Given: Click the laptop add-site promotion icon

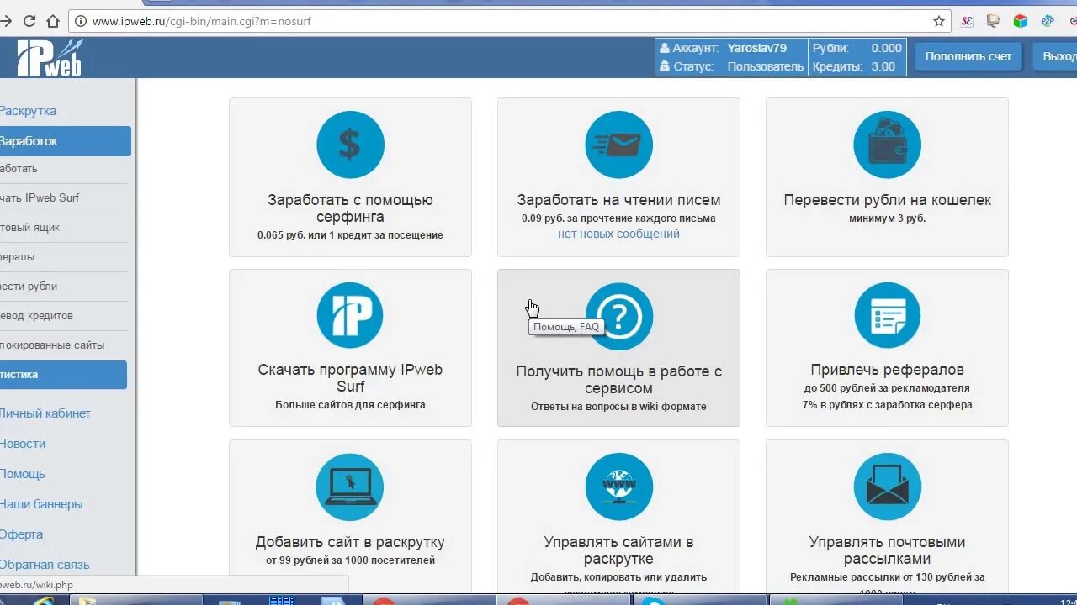Looking at the screenshot, I should [350, 487].
